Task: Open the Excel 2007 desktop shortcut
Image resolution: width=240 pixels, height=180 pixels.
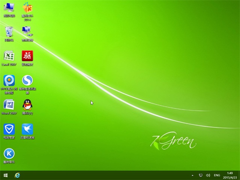Action: [x=9, y=56]
